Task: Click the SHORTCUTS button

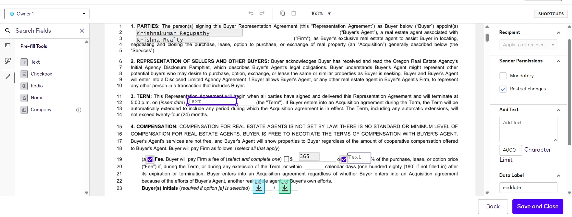Action: tap(551, 14)
